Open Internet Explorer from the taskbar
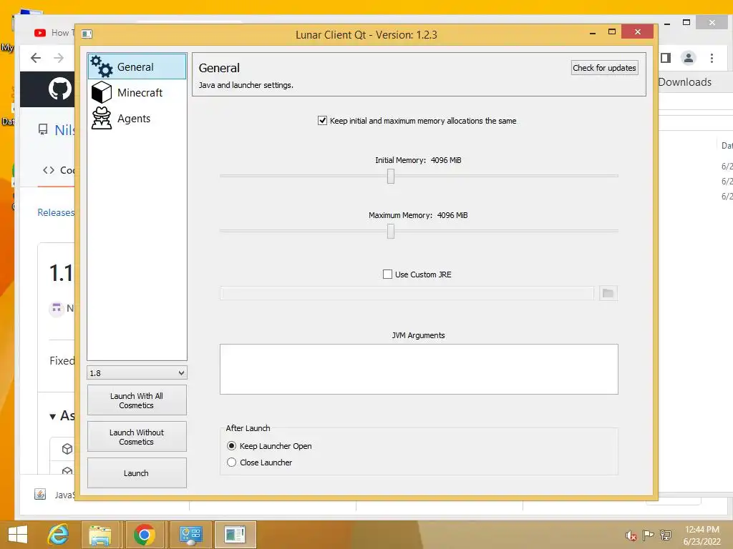 pos(58,535)
